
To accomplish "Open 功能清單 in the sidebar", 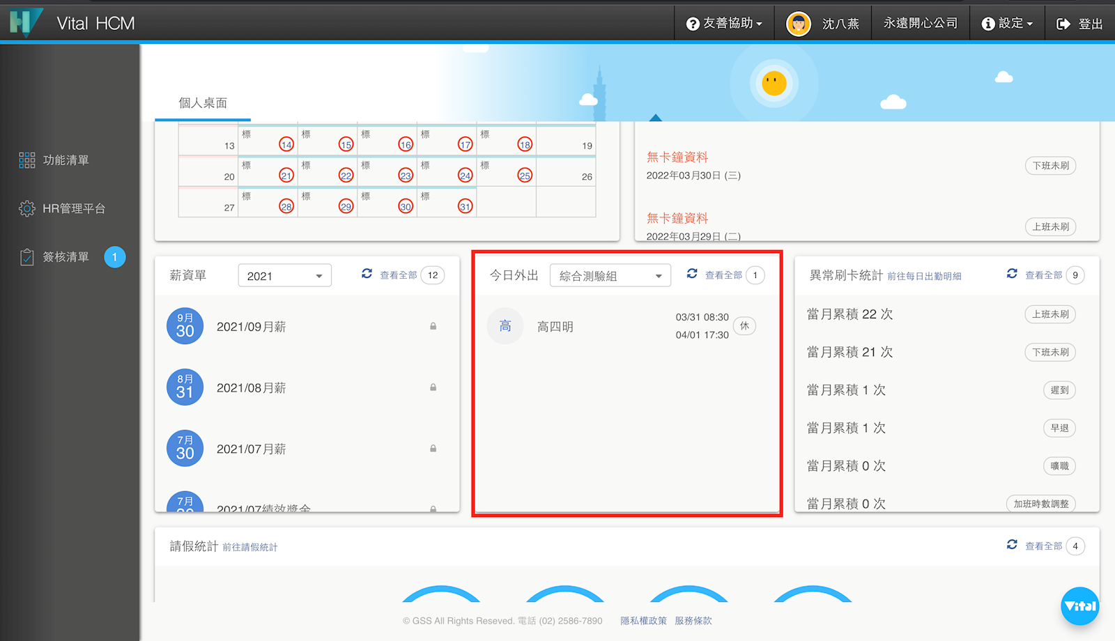I will point(66,160).
